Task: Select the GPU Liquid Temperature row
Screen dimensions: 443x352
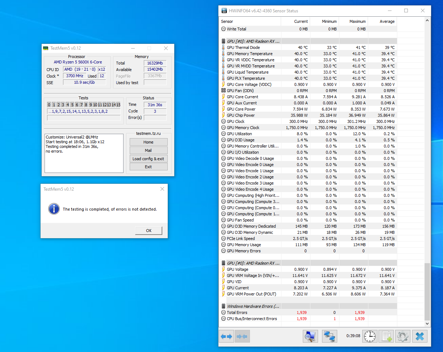Action: [x=308, y=72]
